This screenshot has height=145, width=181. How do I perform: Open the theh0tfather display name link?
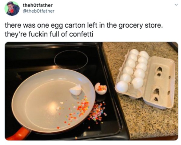(38, 5)
